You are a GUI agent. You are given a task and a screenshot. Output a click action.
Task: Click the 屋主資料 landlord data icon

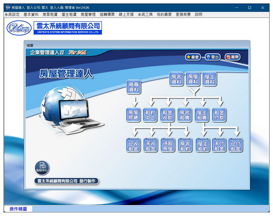tap(210, 79)
